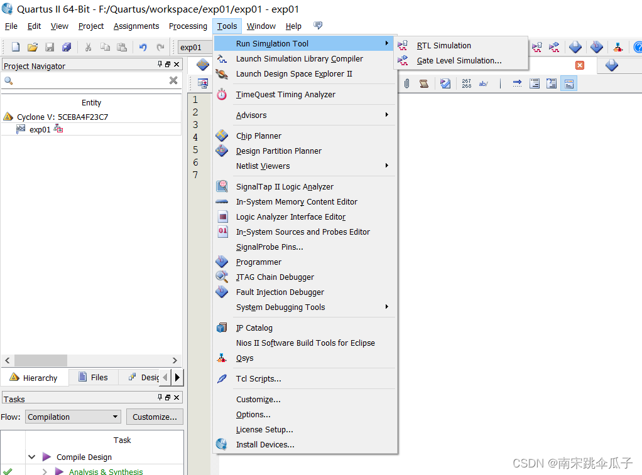Click the Qsys icon in main toolbar
Screen dimensions: 642x475
(618, 47)
